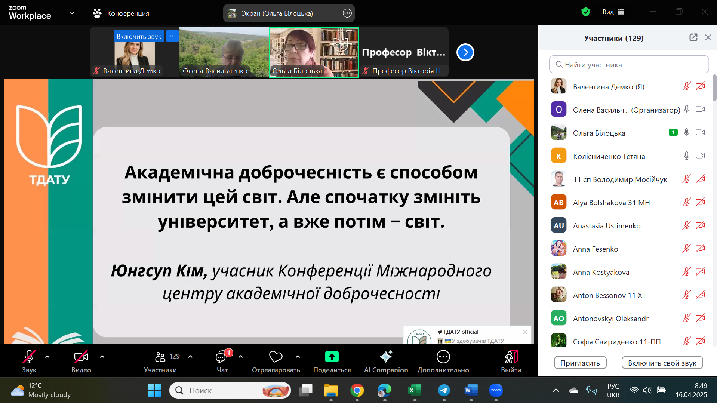Click muted mic icon for Володимир Мосійчук
The width and height of the screenshot is (717, 403).
tap(686, 179)
